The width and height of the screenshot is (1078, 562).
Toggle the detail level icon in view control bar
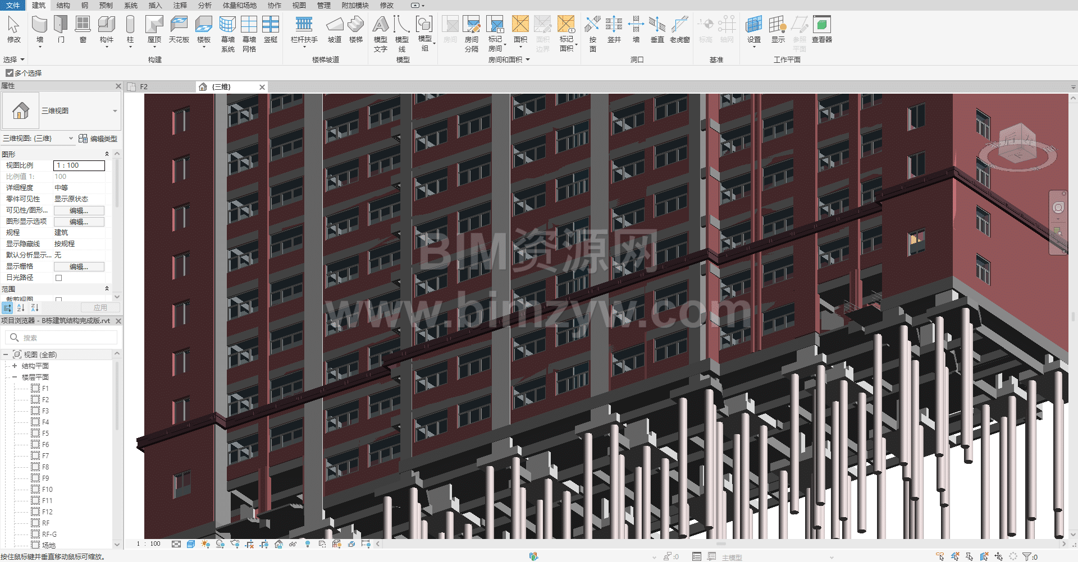pyautogui.click(x=176, y=544)
